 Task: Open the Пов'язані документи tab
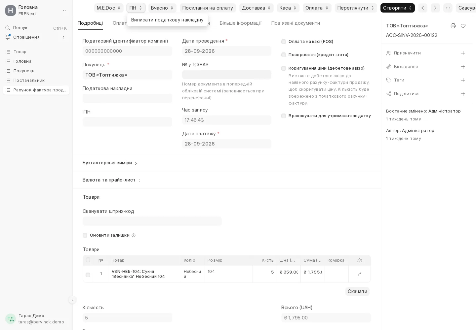296,23
